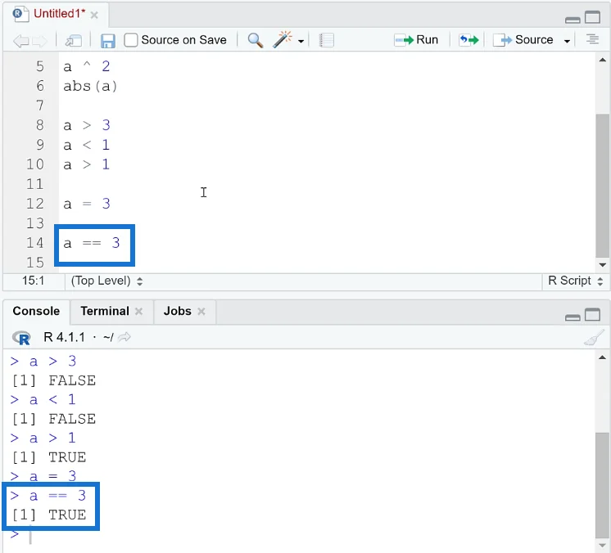Viewport: 611px width, 553px height.
Task: Clear console with broom icon
Action: 594,337
